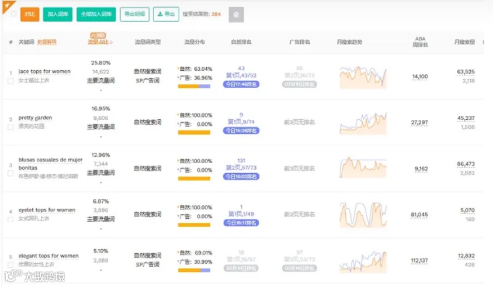Image resolution: width=493 pixels, height=286 pixels.
Task: Click the 月搜索量 column header
Action: (x=464, y=42)
